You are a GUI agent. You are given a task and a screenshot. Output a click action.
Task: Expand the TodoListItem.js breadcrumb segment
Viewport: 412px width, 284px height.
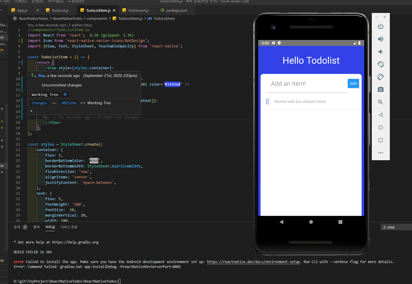(x=131, y=19)
